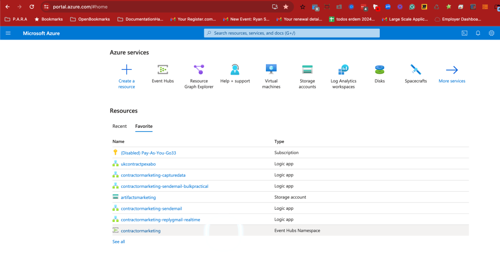Open the DocumentationHa... bookmarks folder

coord(140,19)
